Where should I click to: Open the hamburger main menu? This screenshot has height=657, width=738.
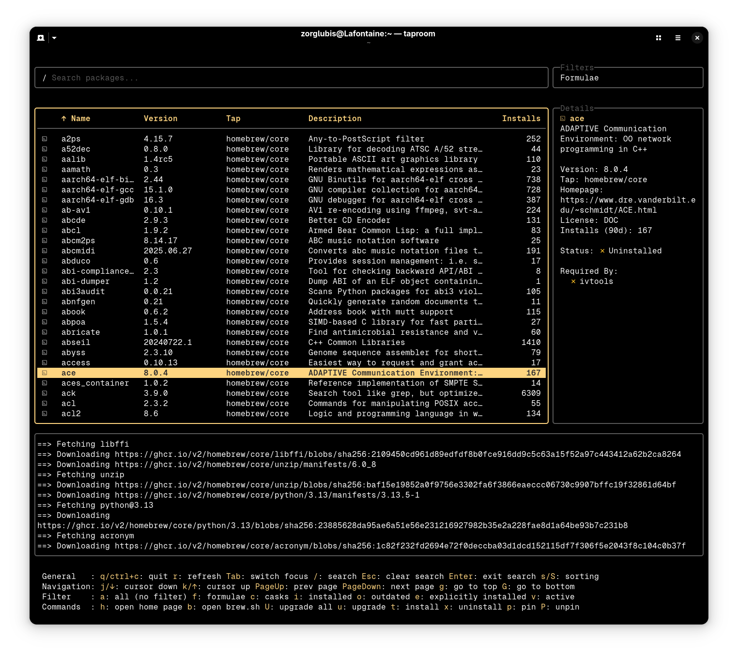pyautogui.click(x=678, y=38)
